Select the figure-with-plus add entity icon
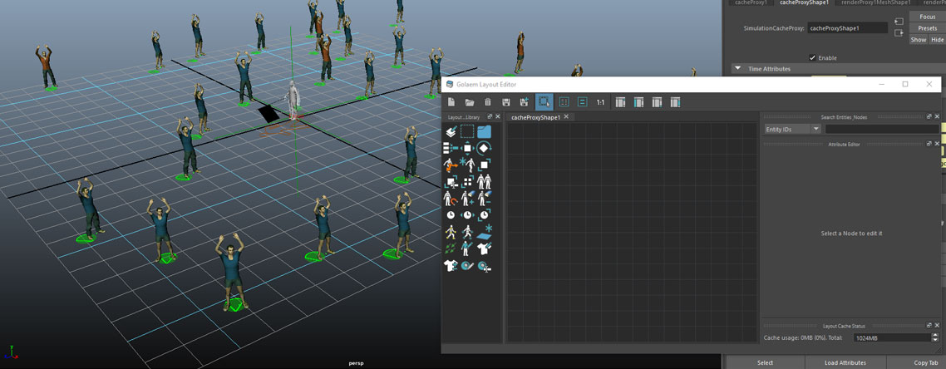This screenshot has height=369, width=946. pyautogui.click(x=467, y=198)
